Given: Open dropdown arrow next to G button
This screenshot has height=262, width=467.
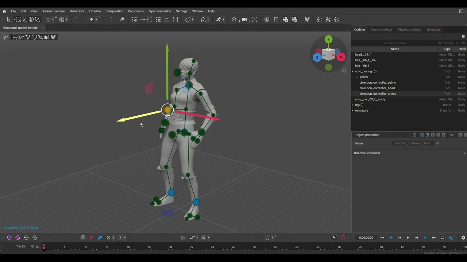Looking at the screenshot, I should click(x=53, y=19).
